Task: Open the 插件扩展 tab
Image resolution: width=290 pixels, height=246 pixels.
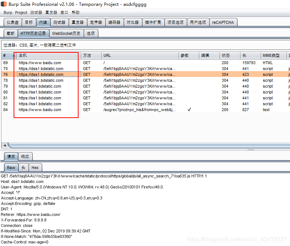Action: pyautogui.click(x=153, y=22)
